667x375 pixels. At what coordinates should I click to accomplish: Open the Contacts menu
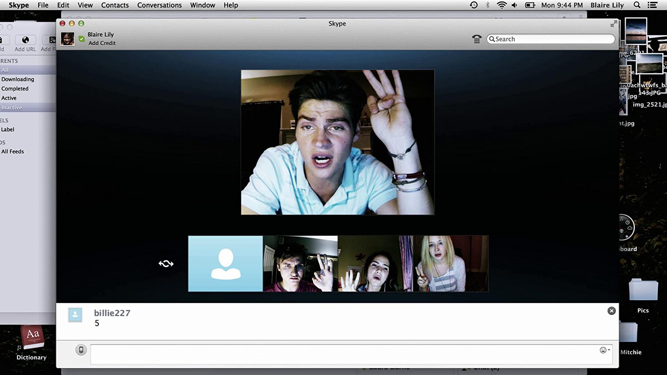coord(115,5)
